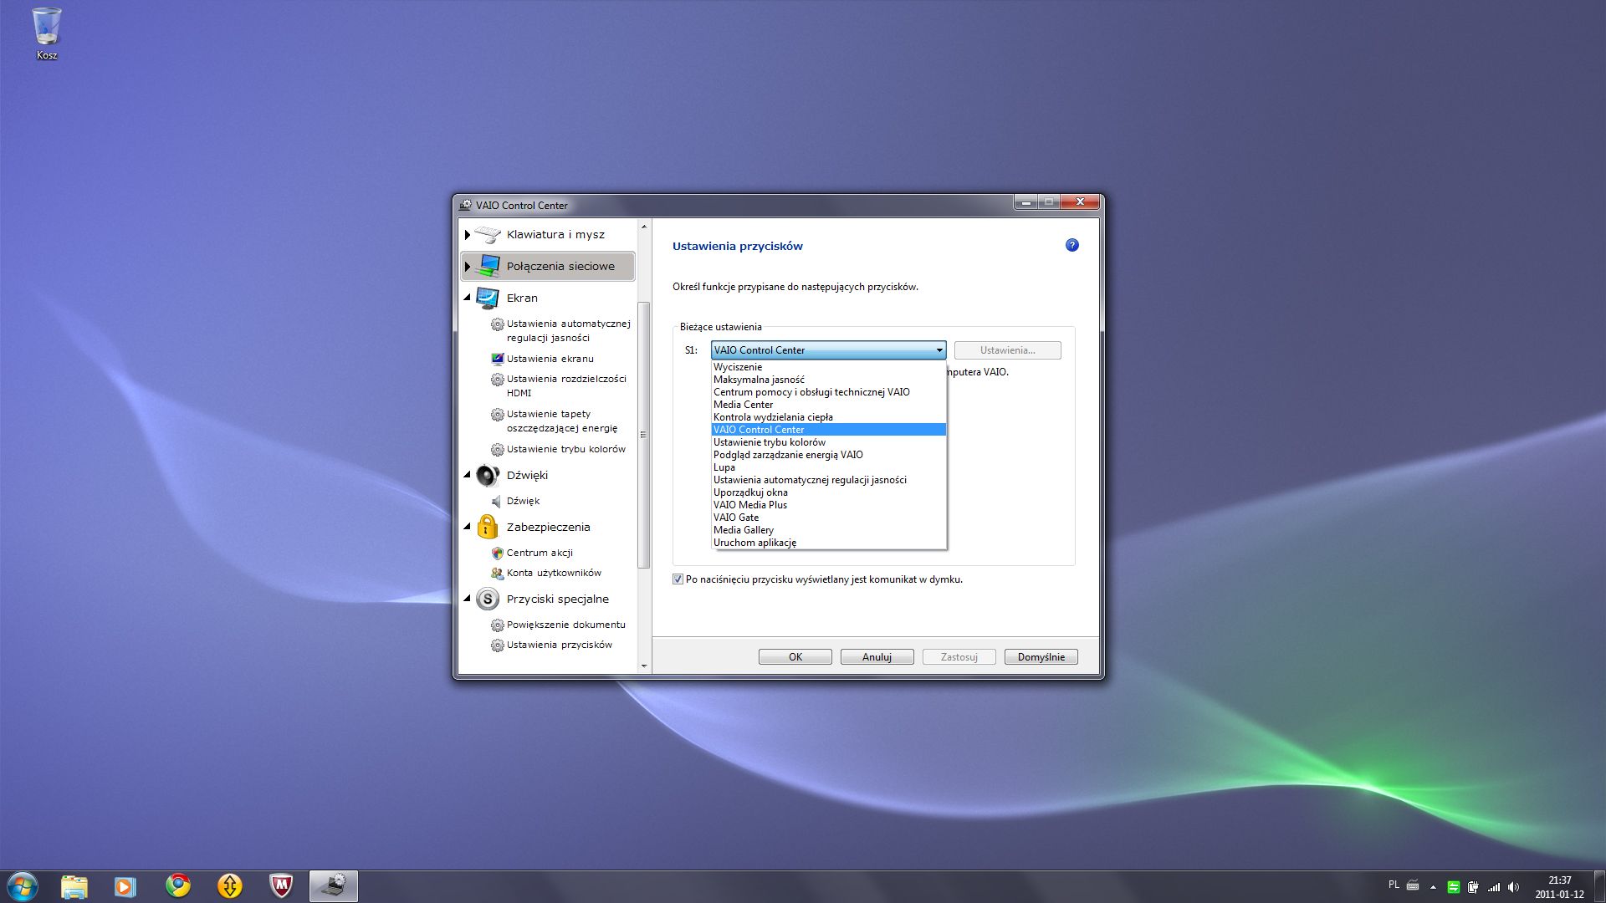
Task: Click the Domyślnie button
Action: click(1041, 657)
